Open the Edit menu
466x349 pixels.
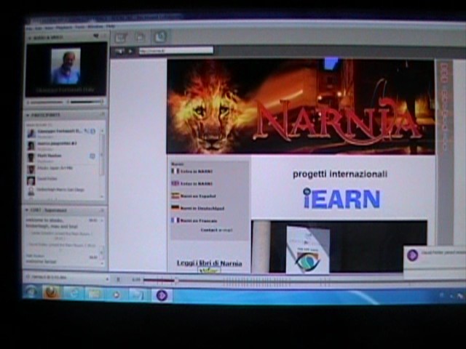click(39, 28)
